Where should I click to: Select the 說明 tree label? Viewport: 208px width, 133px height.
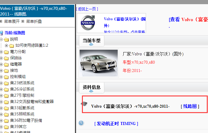tap(14, 39)
